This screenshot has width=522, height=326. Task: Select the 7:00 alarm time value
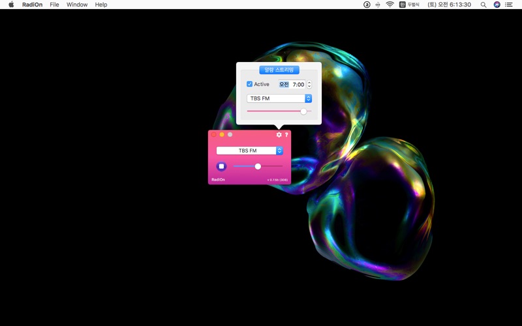[298, 85]
